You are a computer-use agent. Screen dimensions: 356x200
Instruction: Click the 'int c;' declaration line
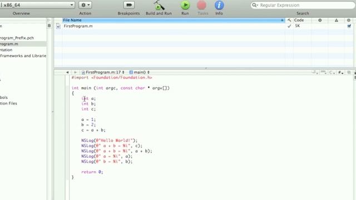[x=88, y=109]
